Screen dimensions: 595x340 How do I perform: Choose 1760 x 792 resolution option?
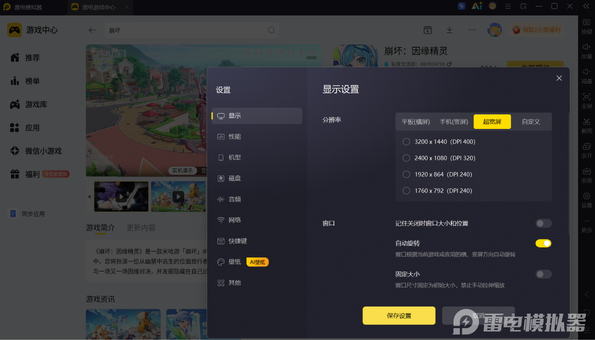click(406, 191)
